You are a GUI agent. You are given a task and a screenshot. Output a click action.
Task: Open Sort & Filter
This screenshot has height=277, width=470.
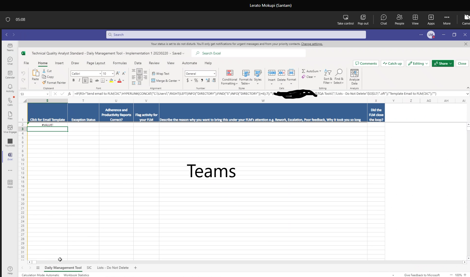click(x=327, y=76)
